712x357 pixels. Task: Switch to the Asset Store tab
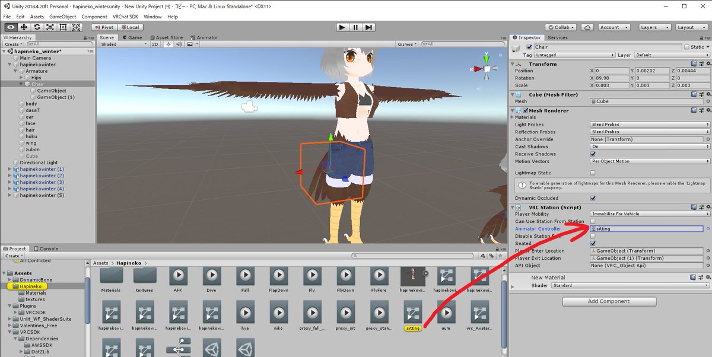[x=166, y=37]
